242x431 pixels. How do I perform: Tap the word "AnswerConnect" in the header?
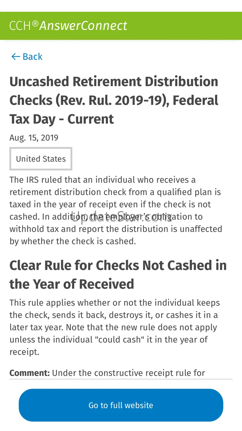click(83, 26)
